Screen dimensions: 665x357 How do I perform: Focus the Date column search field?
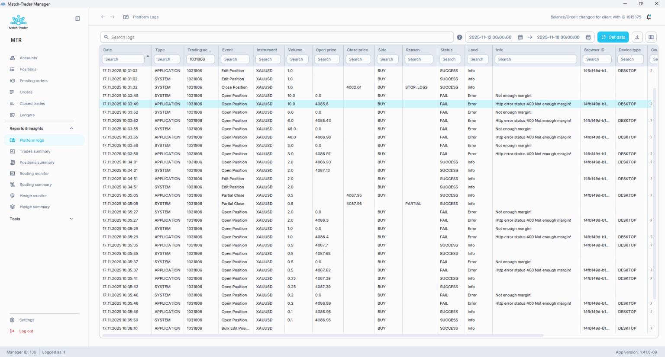[x=123, y=59]
